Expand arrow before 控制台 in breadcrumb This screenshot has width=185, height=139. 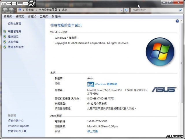[23, 10]
